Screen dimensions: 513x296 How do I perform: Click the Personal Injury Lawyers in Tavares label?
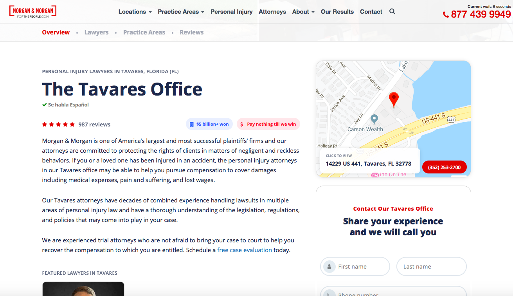click(110, 72)
